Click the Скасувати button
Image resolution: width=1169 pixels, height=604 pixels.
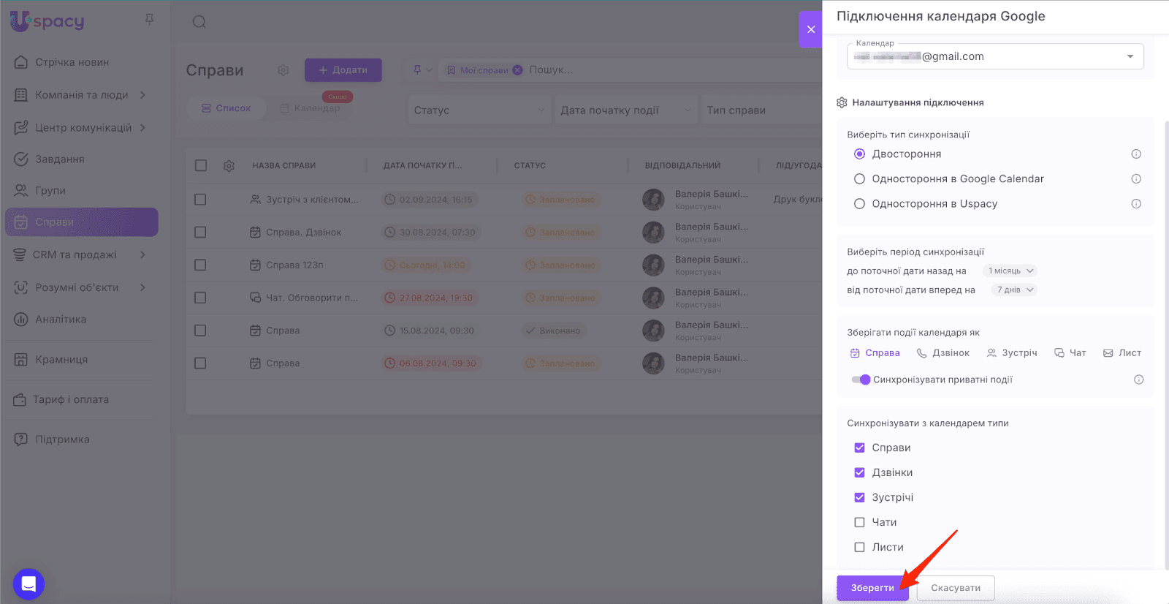956,588
